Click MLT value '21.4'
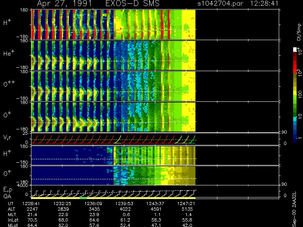This screenshot has height=227, width=303. coord(33,215)
